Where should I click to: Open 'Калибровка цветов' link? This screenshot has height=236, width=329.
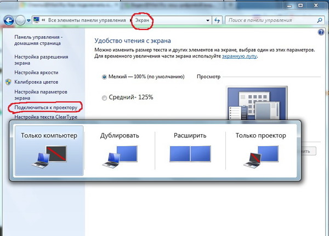coord(36,82)
